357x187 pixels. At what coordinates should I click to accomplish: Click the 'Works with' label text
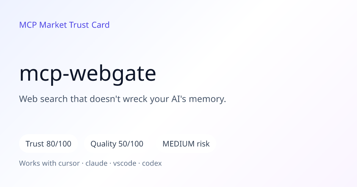coord(39,163)
